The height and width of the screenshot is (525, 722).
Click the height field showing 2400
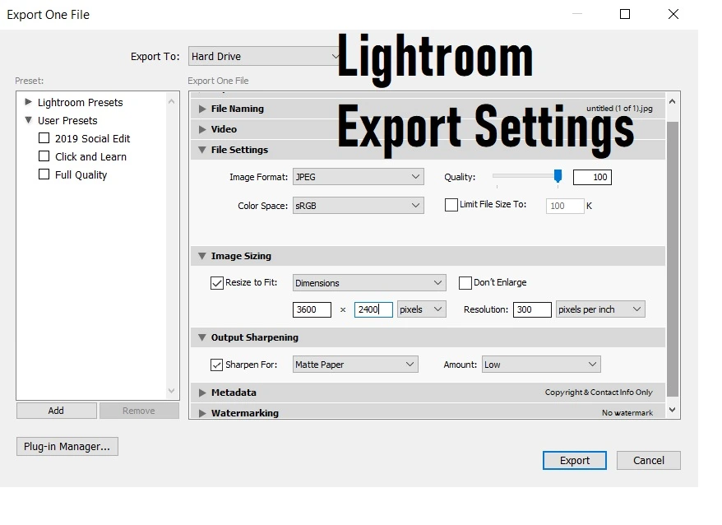[x=373, y=309]
